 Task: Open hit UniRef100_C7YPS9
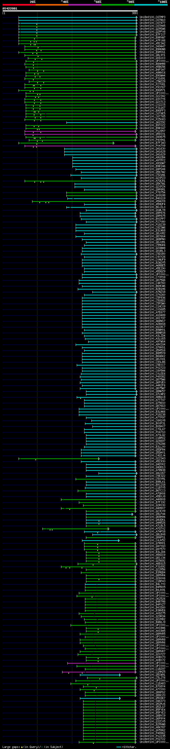(152, 277)
